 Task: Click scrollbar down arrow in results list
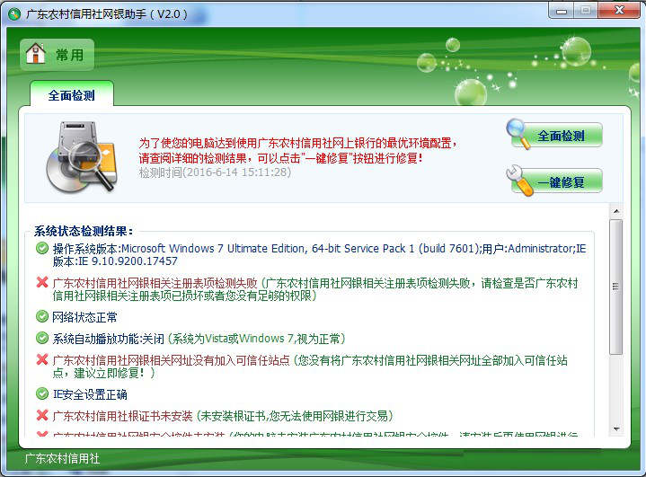coord(616,429)
